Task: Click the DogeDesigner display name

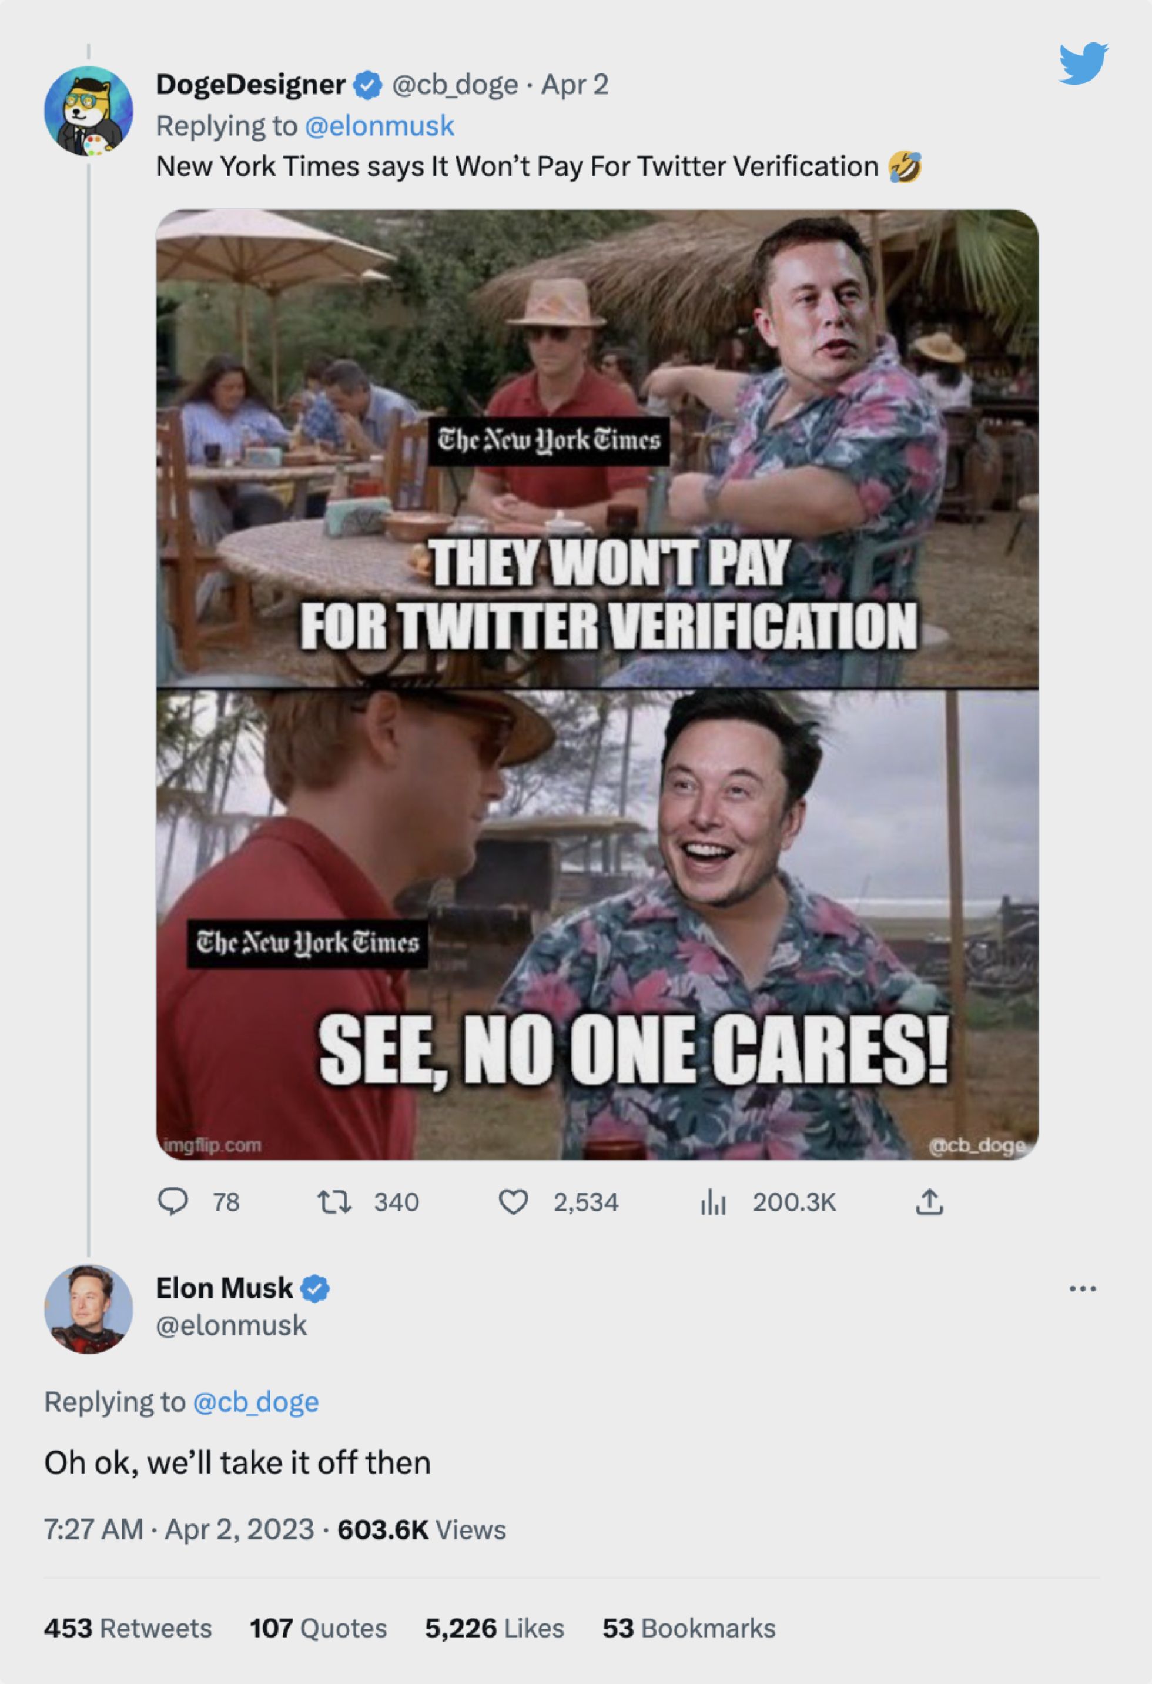Action: pyautogui.click(x=251, y=85)
